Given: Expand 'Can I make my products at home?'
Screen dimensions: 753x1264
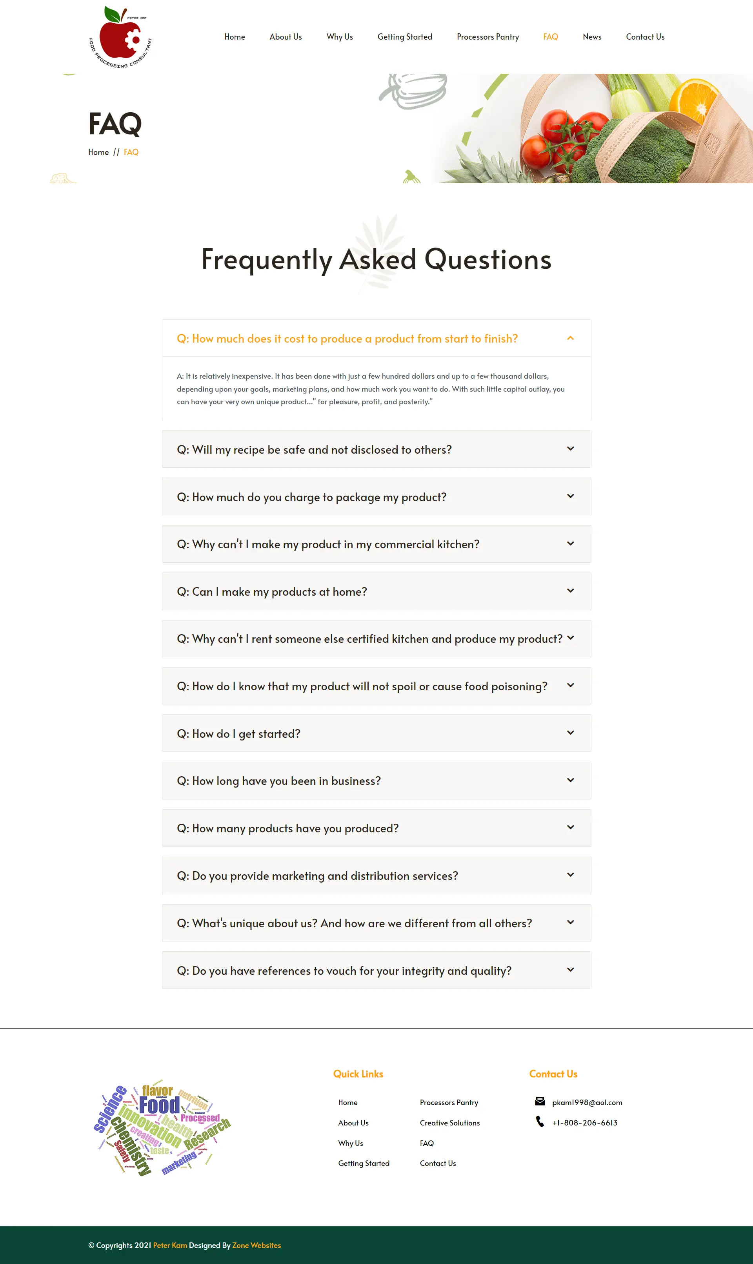Looking at the screenshot, I should point(271,591).
